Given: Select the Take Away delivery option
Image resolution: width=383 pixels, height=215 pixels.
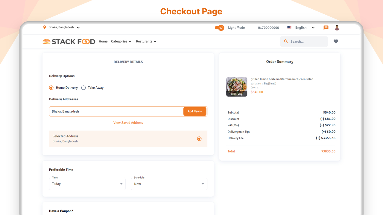Looking at the screenshot, I should 83,87.
